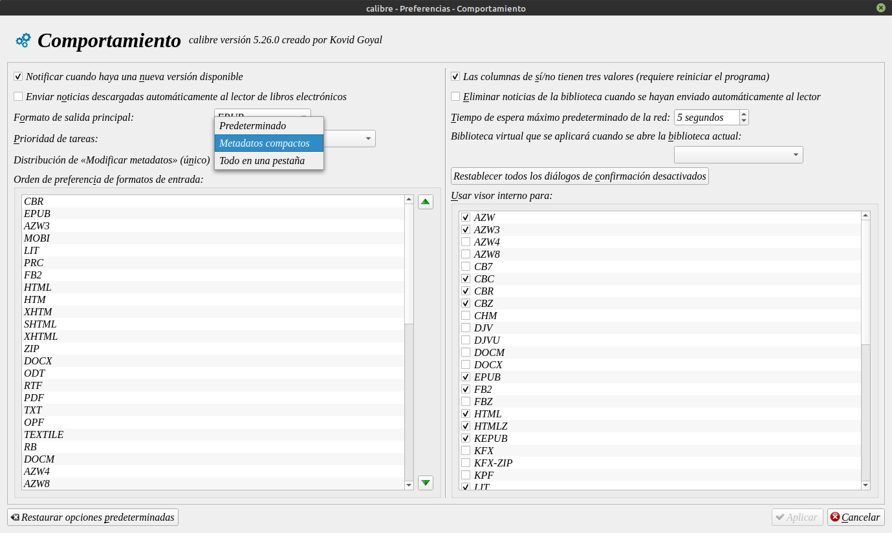Click the up arrow of the input formats scrollbar
This screenshot has height=533, width=892.
point(409,200)
